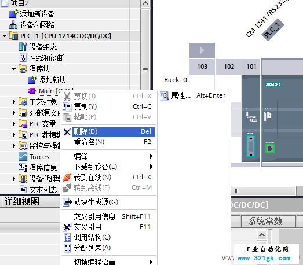This screenshot has height=265, width=303.
Task: Click the rack expand arrow button above slot 103
Action: point(202,50)
